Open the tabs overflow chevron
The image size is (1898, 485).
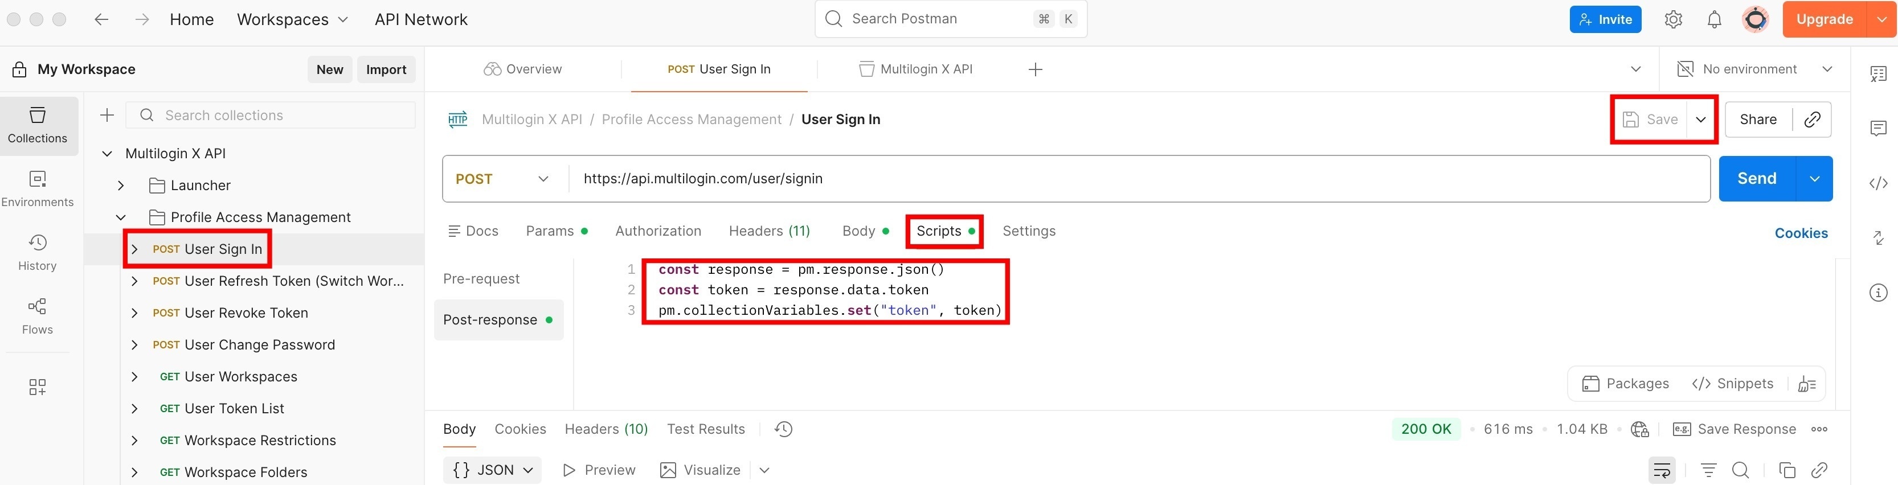(x=1636, y=69)
